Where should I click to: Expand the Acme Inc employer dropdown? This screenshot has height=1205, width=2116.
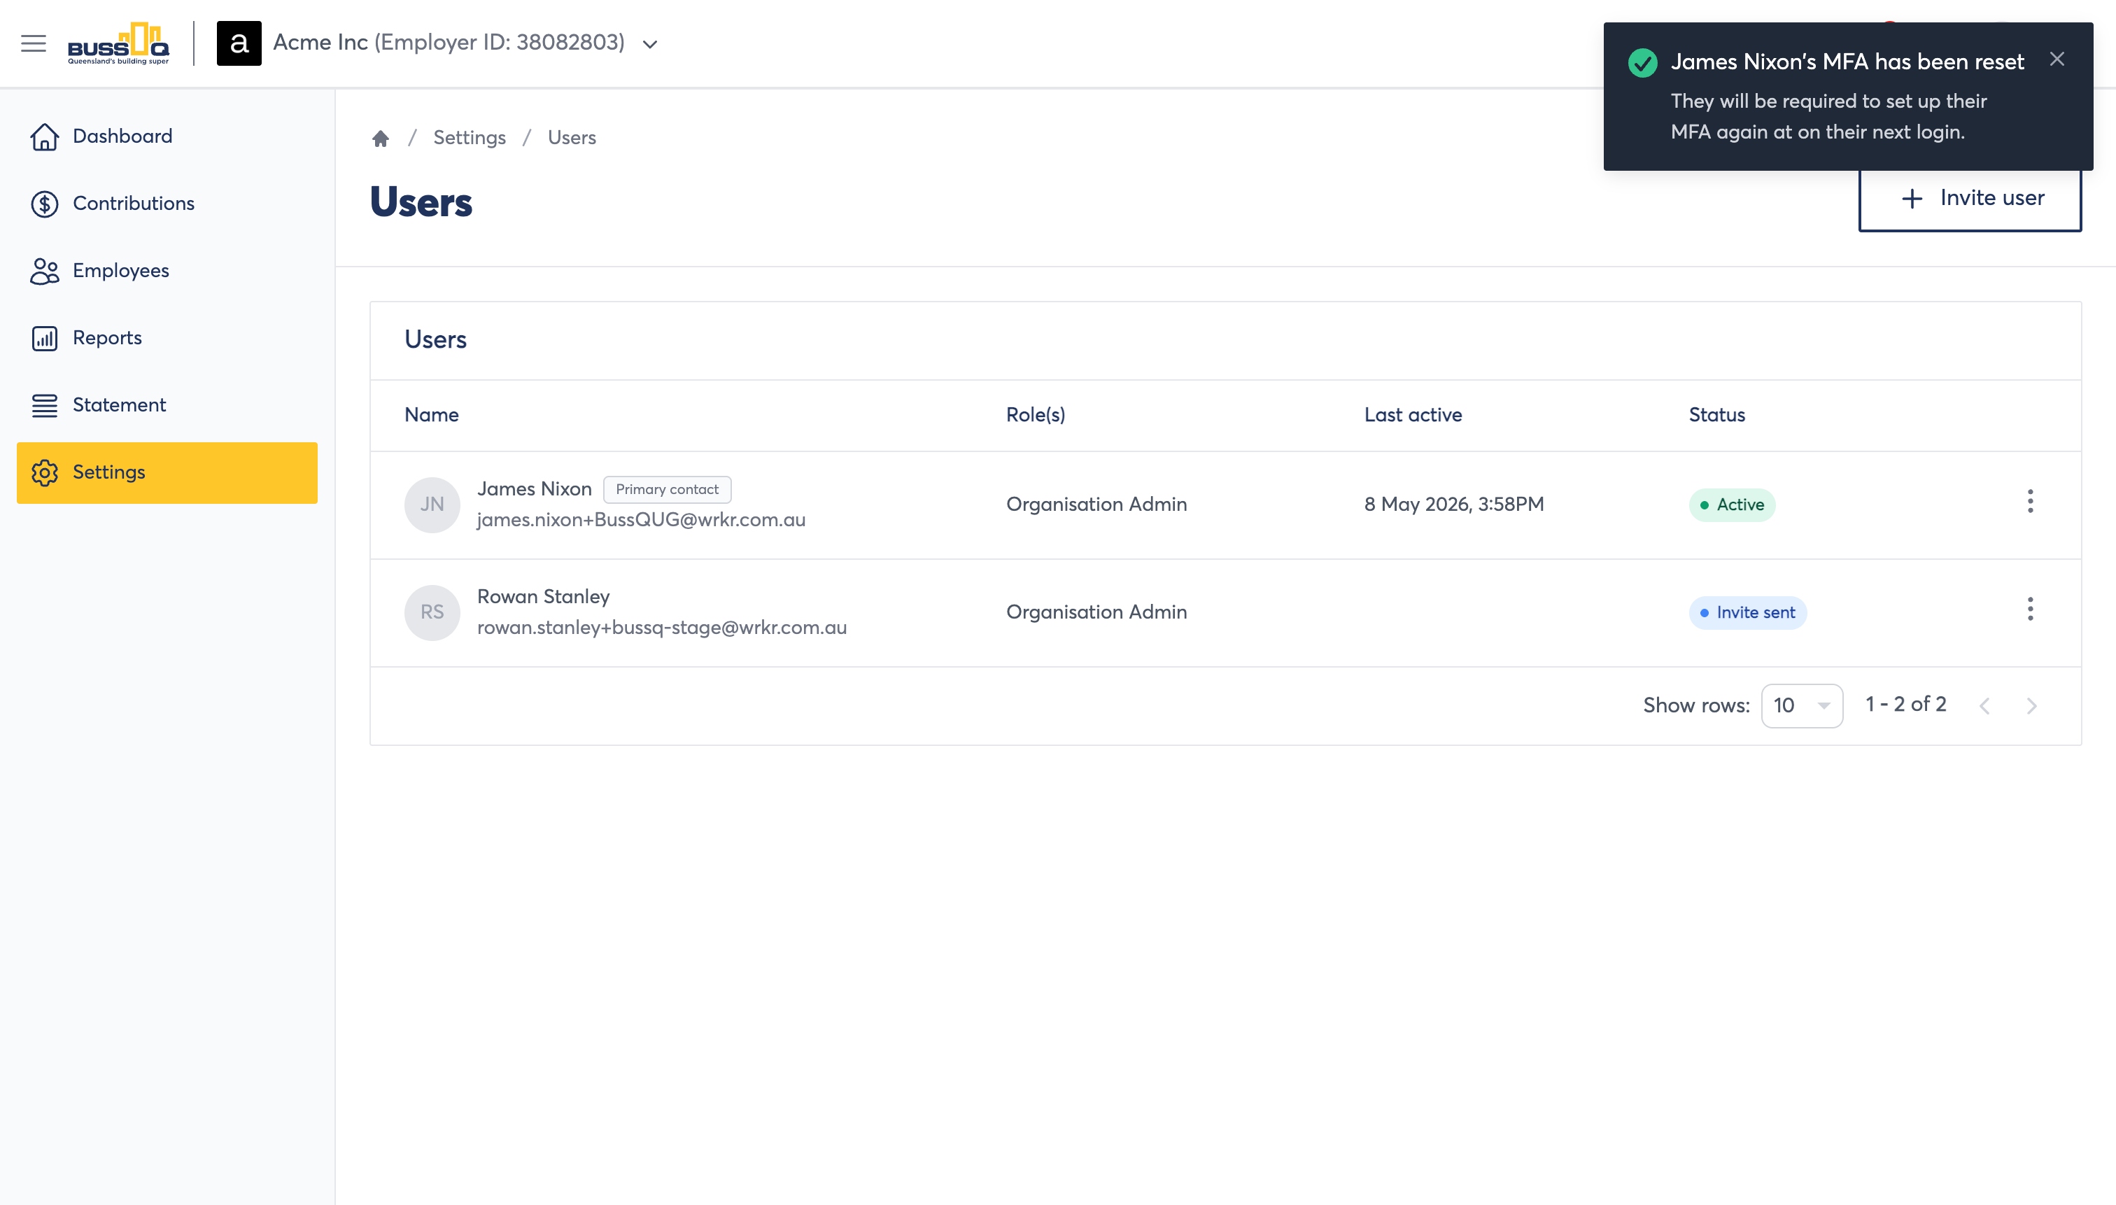(649, 44)
